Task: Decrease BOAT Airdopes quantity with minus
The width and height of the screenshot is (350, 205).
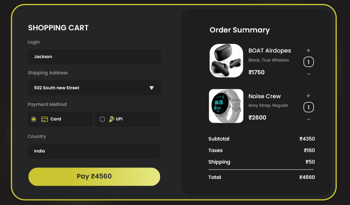Action: point(309,74)
